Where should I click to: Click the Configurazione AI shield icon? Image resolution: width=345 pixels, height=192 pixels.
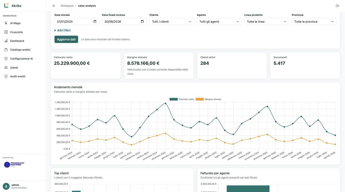point(6,59)
